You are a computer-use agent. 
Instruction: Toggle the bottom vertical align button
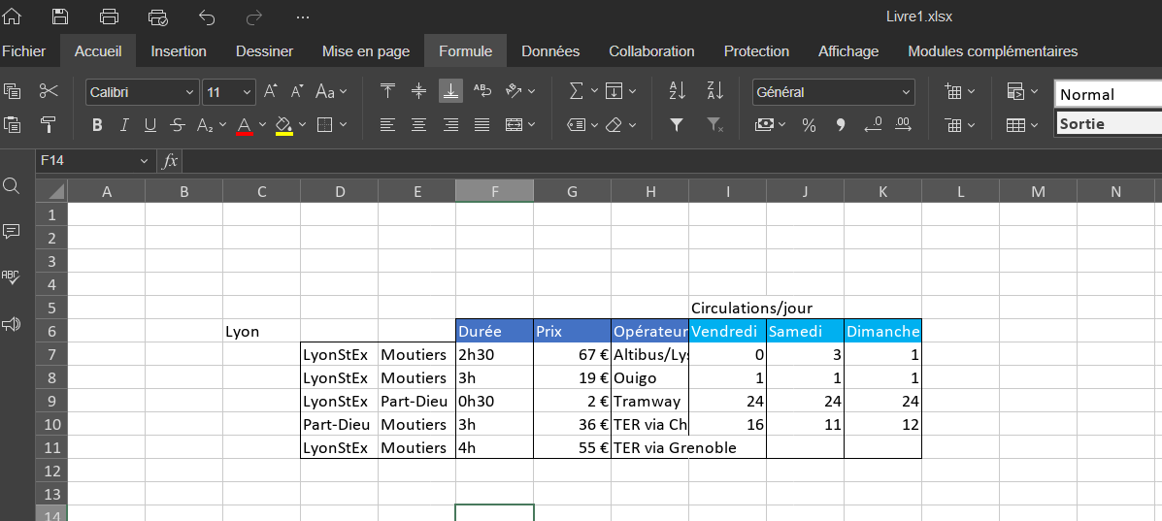pos(450,91)
